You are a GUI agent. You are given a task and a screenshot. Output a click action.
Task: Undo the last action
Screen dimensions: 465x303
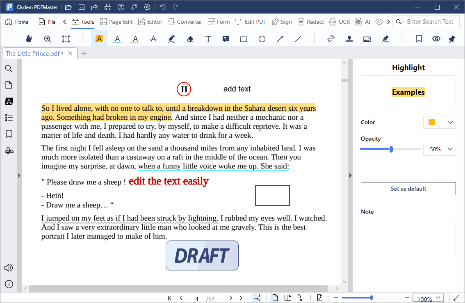[x=162, y=7]
